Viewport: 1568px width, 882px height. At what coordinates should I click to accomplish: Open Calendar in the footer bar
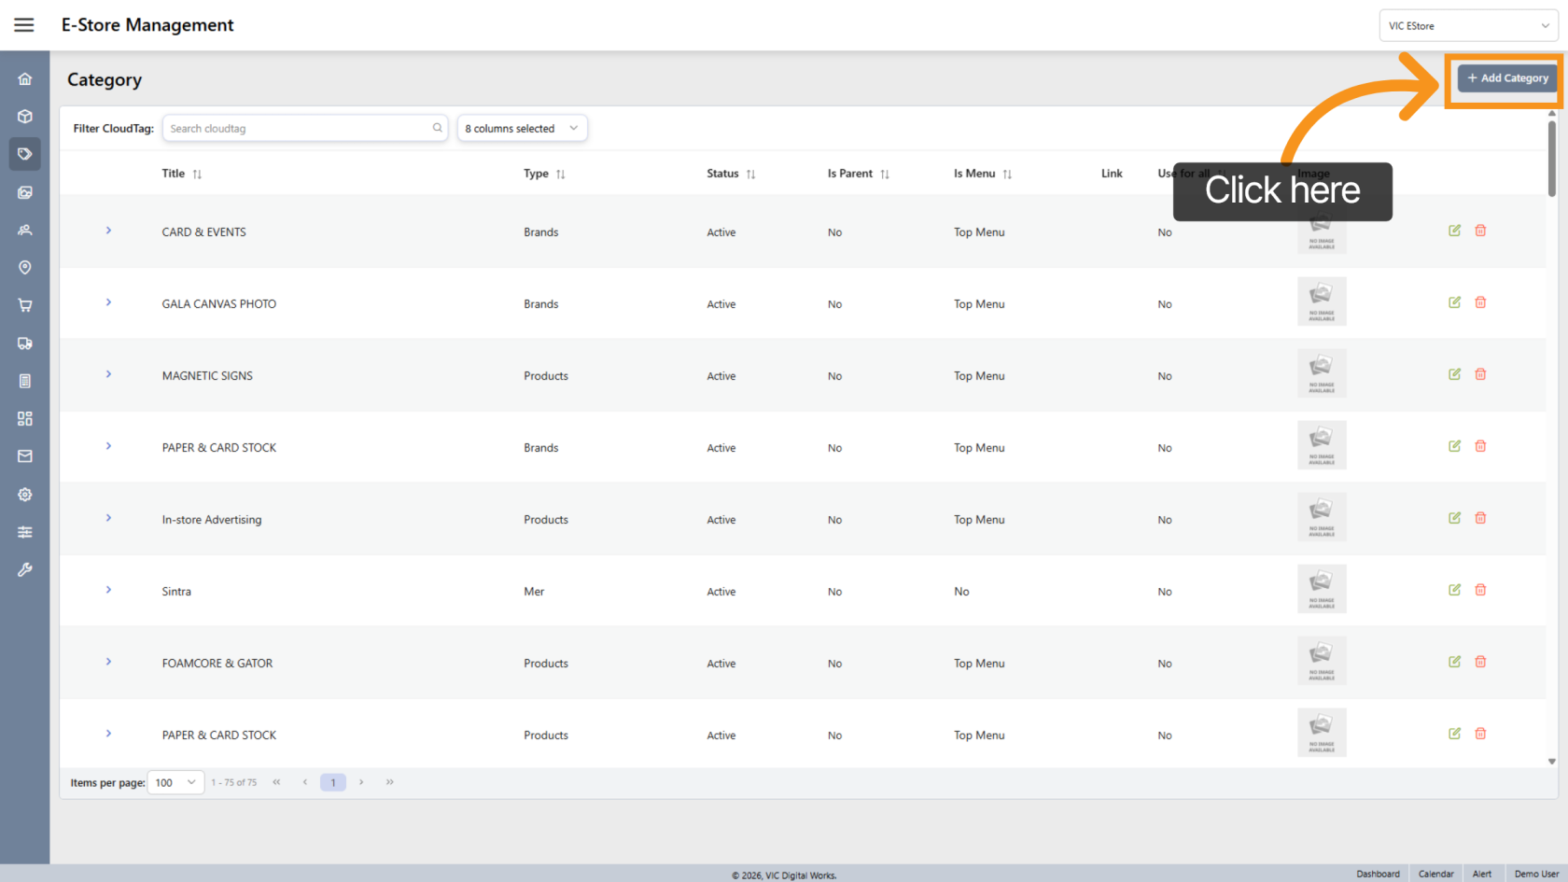coord(1435,874)
